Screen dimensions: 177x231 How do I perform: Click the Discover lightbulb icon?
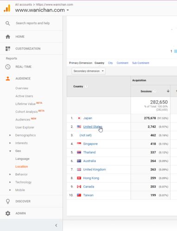pos(8,201)
